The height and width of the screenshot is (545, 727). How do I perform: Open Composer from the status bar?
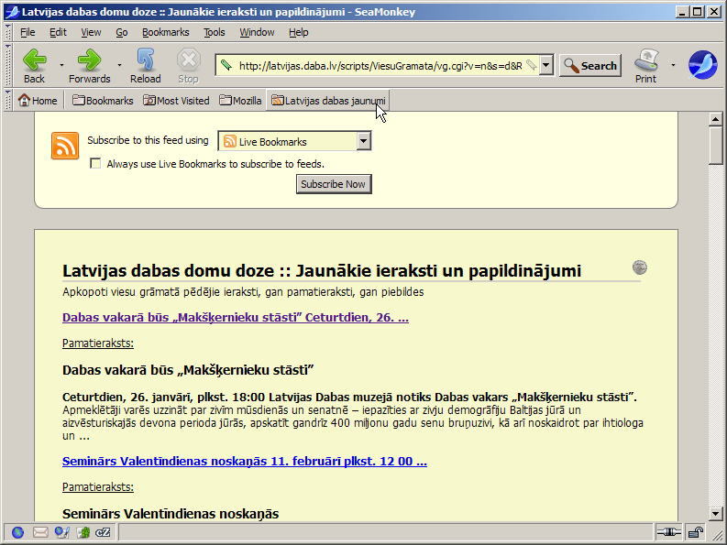61,532
